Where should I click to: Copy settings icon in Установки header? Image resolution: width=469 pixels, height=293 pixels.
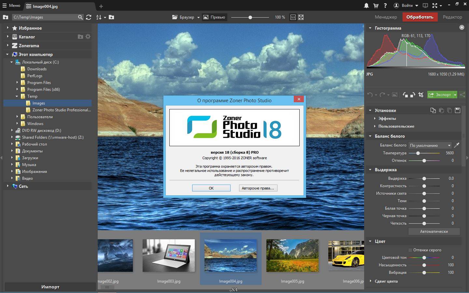(433, 110)
